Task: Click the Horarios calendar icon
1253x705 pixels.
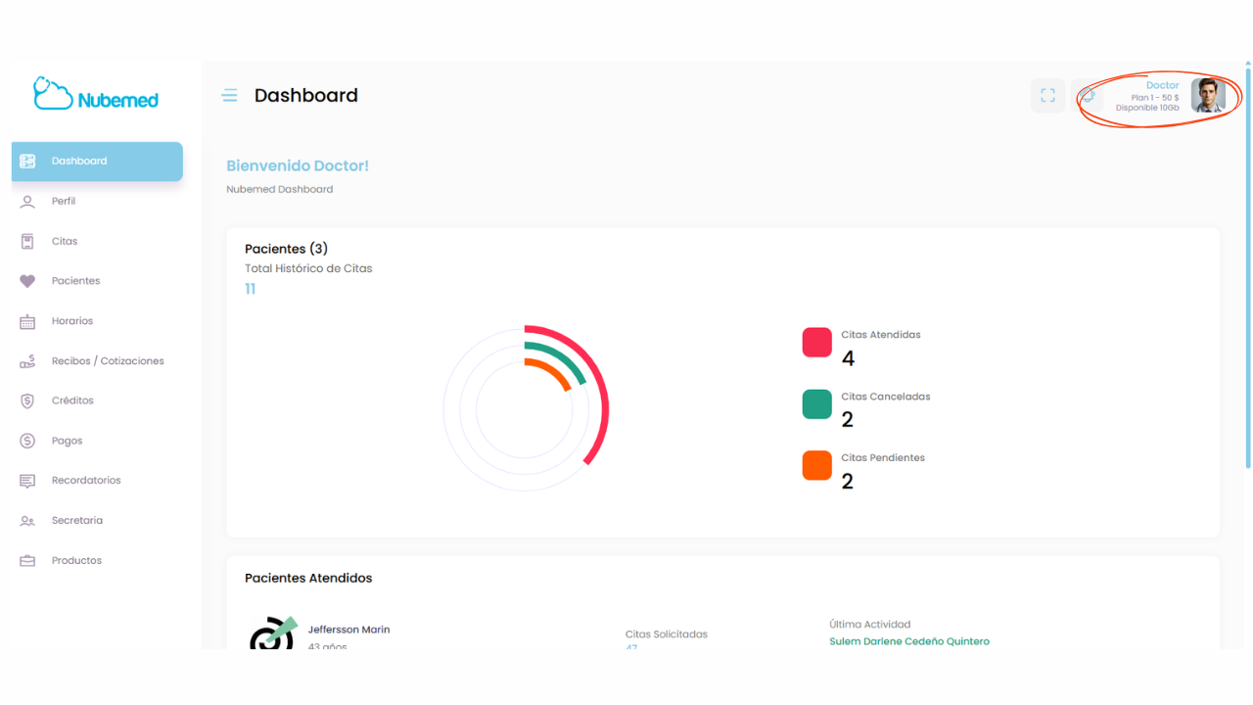Action: click(27, 321)
